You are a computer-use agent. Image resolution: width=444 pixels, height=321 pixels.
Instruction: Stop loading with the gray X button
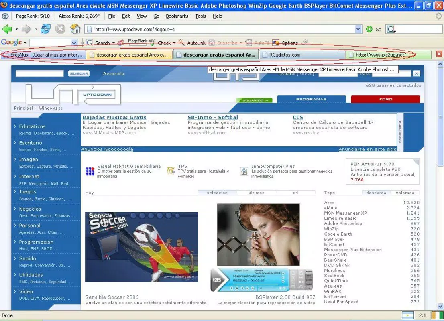(x=60, y=29)
